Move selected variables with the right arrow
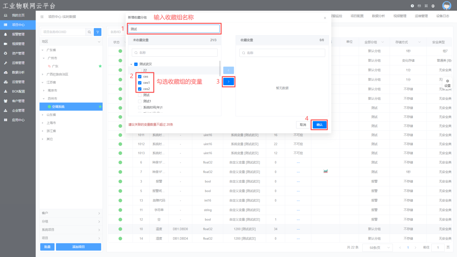Image resolution: width=457 pixels, height=257 pixels. 228,82
